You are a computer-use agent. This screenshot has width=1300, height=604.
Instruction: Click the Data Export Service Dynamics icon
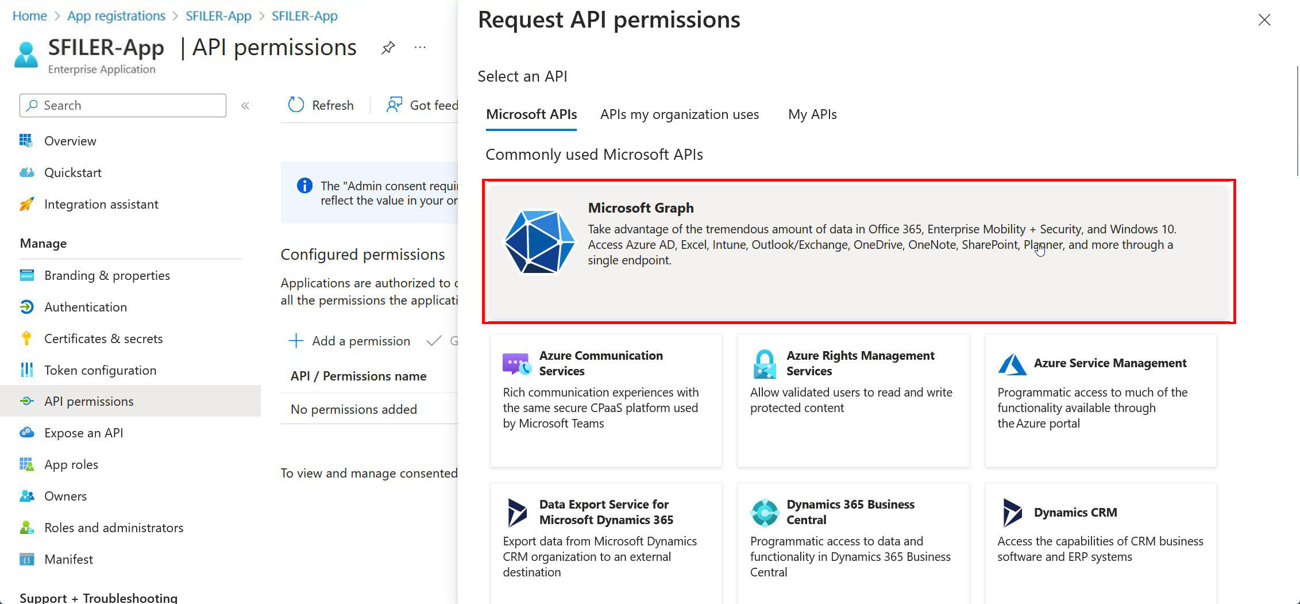517,513
